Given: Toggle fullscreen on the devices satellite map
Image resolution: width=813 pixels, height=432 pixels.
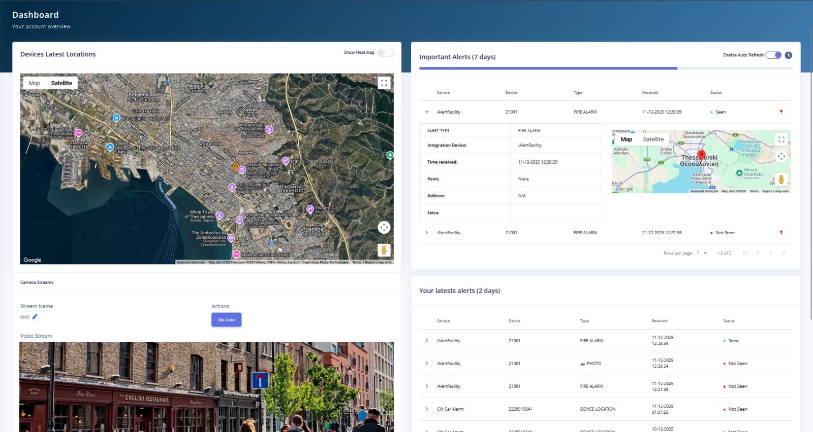Looking at the screenshot, I should pos(384,83).
